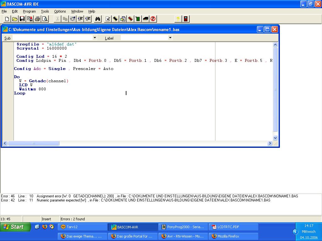Screen dimensions: 322x241
Task: Expand hidden system tray icons arrow
Action: click(295, 232)
